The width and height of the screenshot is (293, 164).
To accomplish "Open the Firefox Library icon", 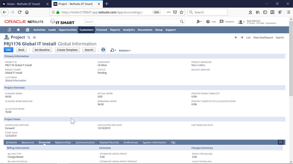I will point(258,12).
